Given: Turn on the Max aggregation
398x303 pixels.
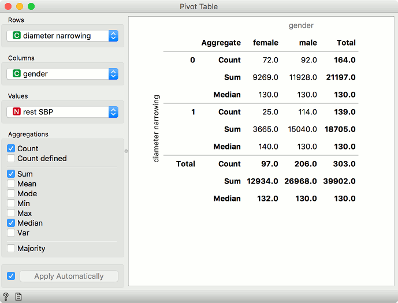Looking at the screenshot, I should pyautogui.click(x=12, y=214).
